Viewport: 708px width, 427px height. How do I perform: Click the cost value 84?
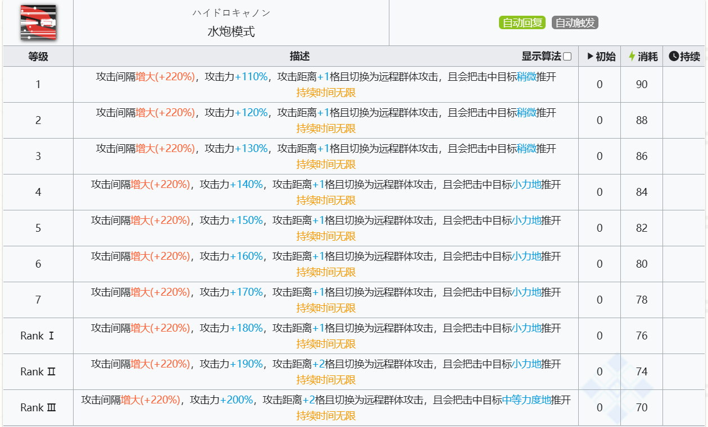pos(642,192)
